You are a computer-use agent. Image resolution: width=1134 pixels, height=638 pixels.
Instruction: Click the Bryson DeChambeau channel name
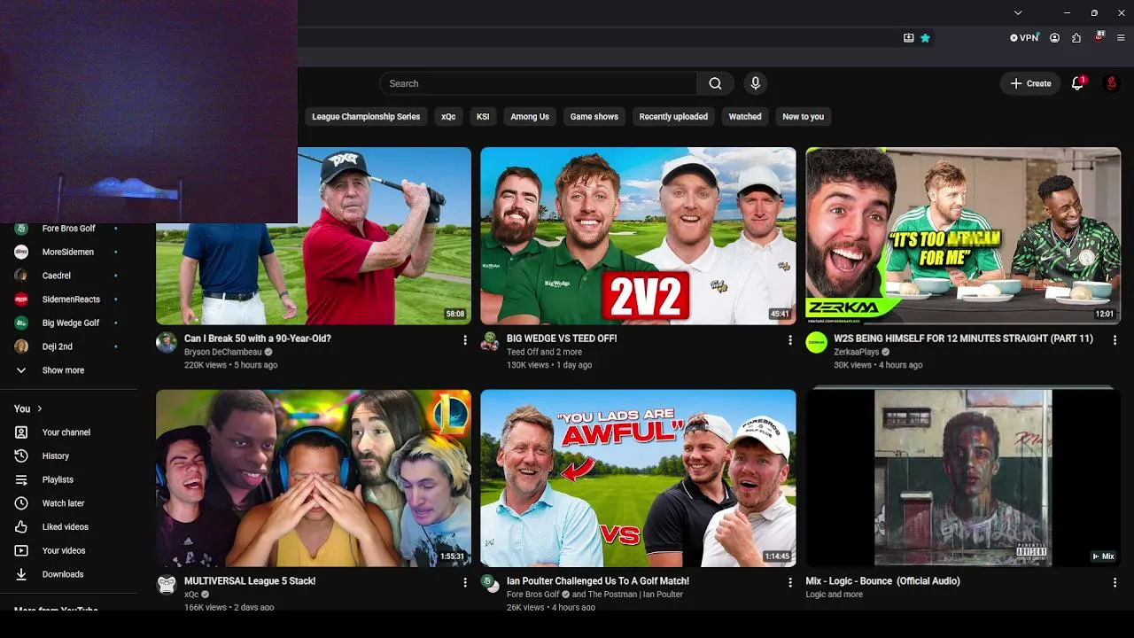tap(223, 352)
